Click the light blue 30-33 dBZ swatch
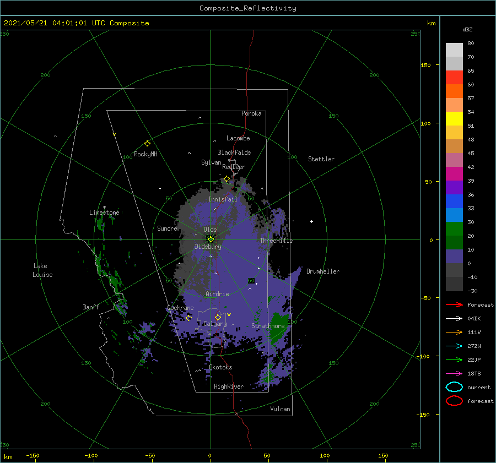This screenshot has width=496, height=463. click(x=454, y=215)
